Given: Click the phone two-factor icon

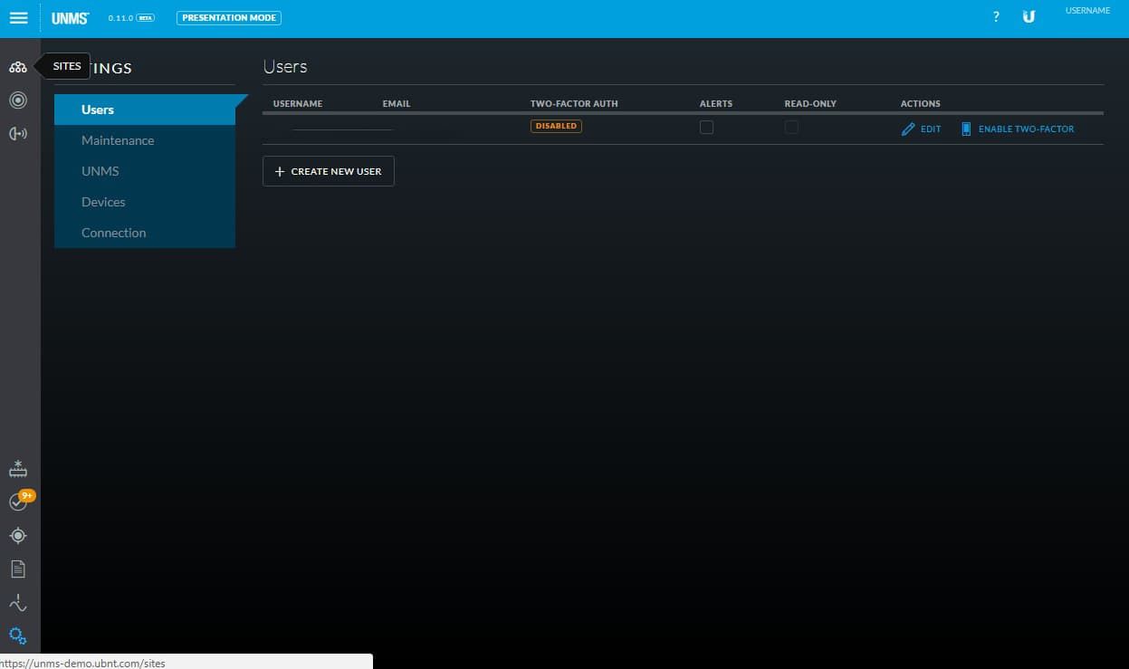Looking at the screenshot, I should tap(966, 129).
